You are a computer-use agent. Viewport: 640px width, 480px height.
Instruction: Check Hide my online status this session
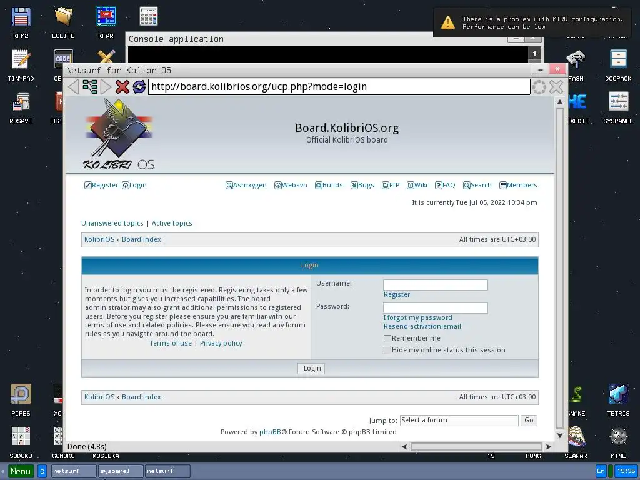[387, 350]
